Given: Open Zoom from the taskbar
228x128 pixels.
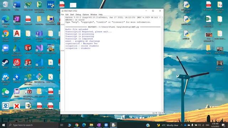Looking at the screenshot, I should tap(106, 125).
